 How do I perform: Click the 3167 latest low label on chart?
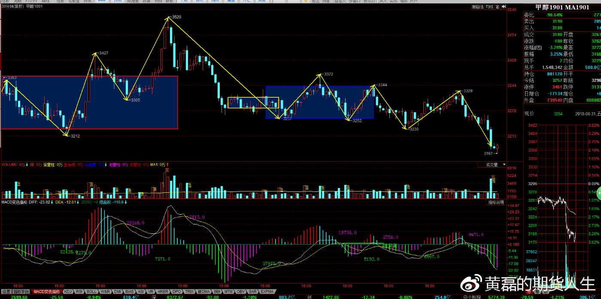click(x=489, y=153)
